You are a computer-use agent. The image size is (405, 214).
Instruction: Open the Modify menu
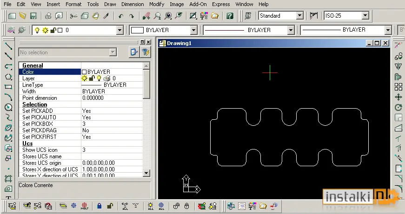pos(157,4)
